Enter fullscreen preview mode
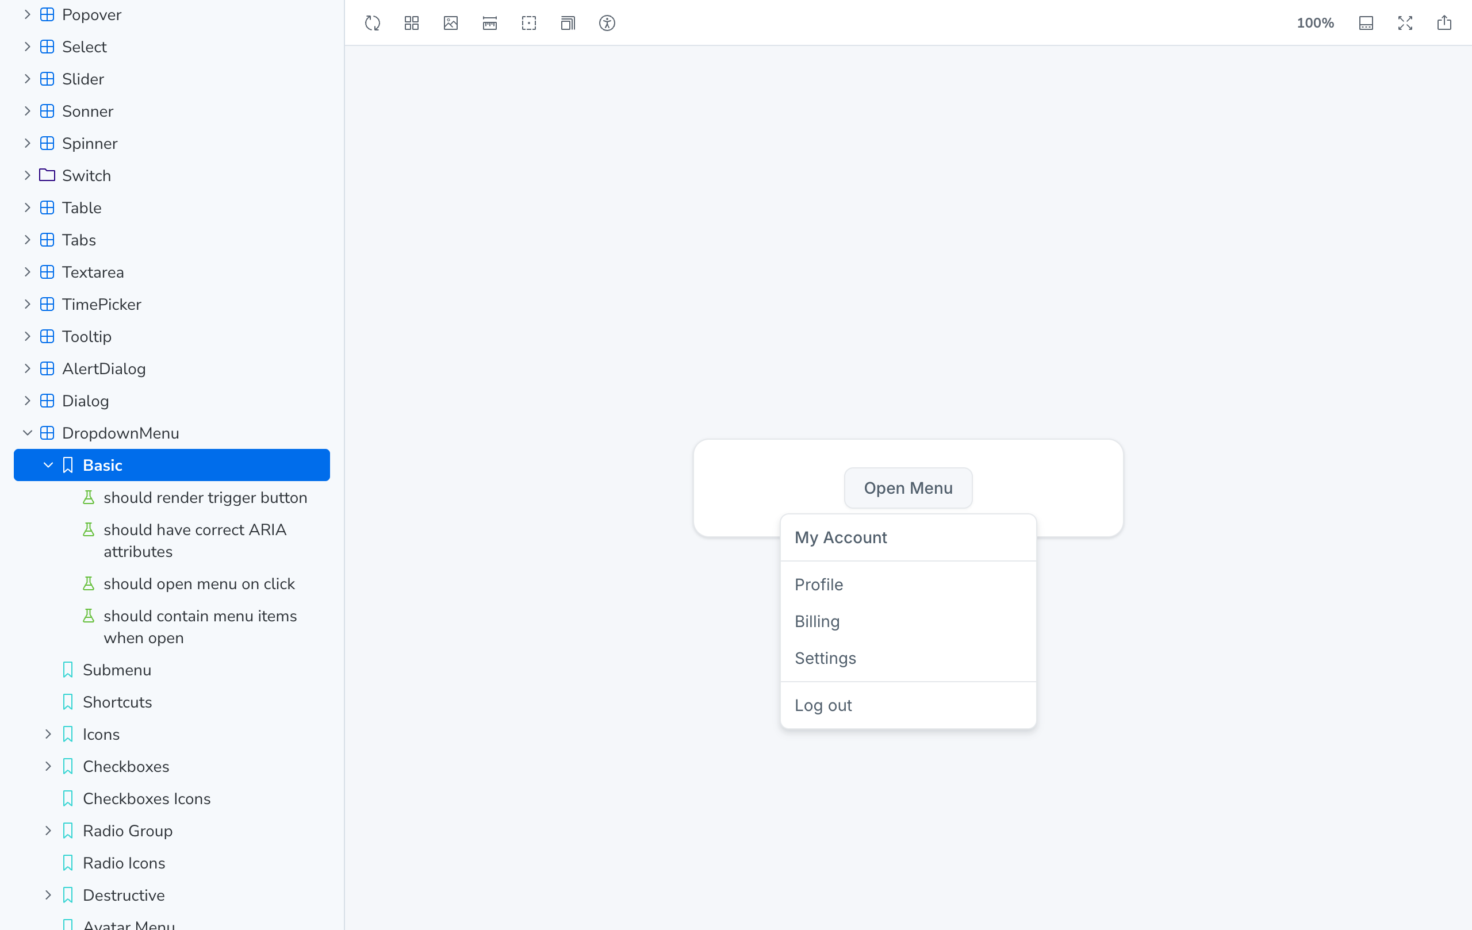The width and height of the screenshot is (1472, 930). click(1405, 23)
